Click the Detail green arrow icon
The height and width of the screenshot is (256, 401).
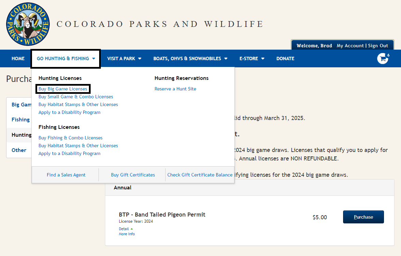(132, 229)
